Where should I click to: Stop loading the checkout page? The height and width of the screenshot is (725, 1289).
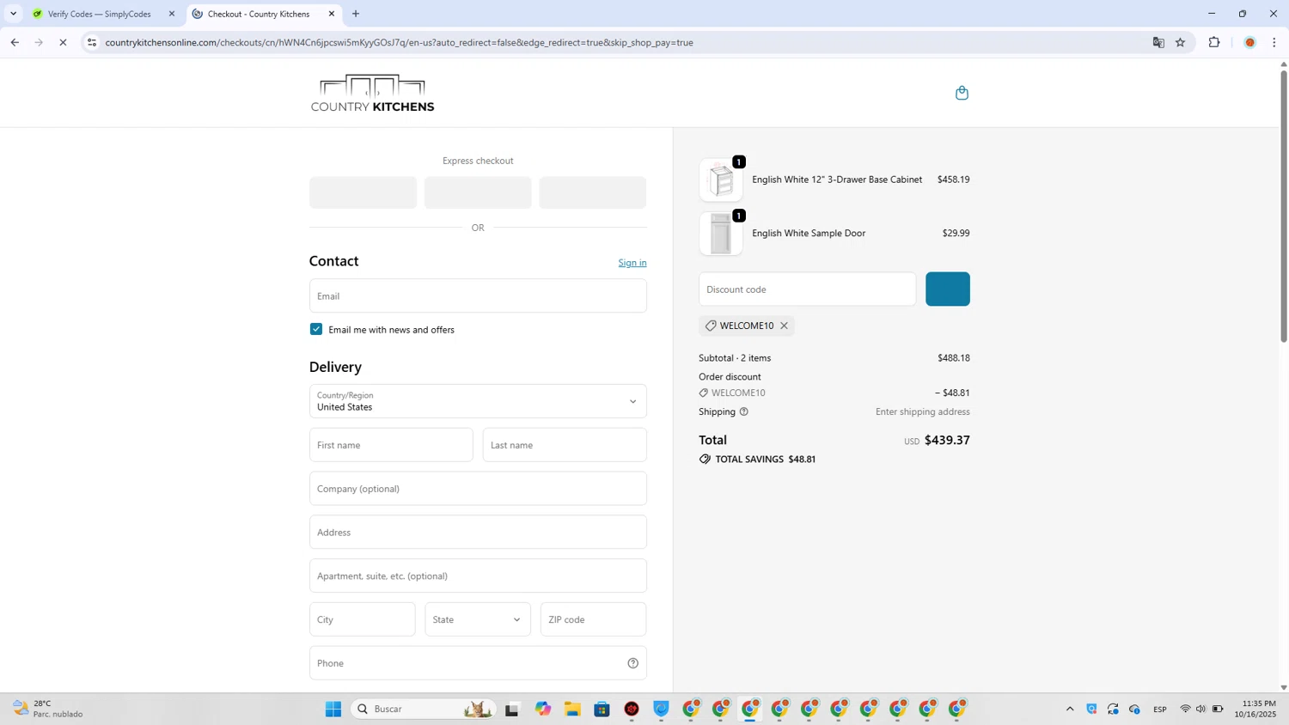pyautogui.click(x=63, y=42)
